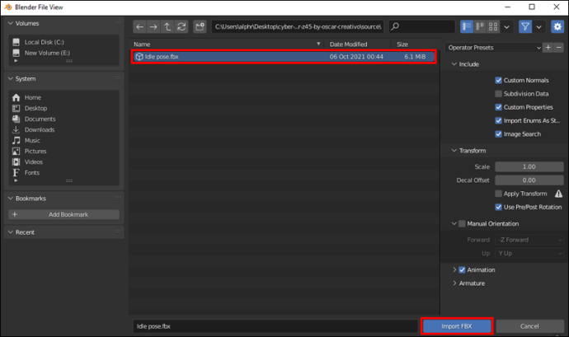Viewport: 569px width, 337px height.
Task: Open display settings dropdown arrow
Action: click(506, 27)
